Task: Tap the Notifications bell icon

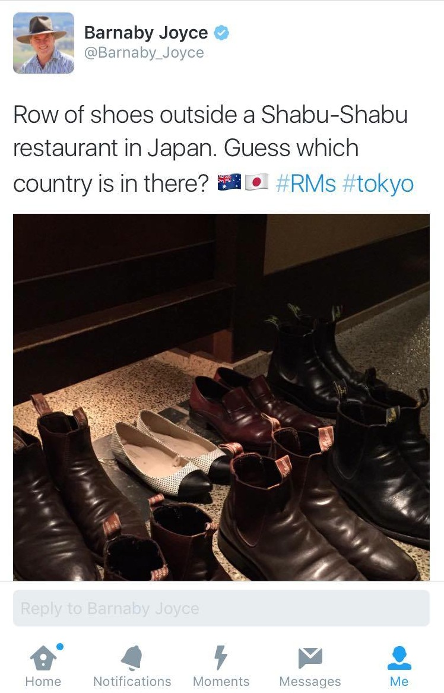Action: (x=132, y=657)
